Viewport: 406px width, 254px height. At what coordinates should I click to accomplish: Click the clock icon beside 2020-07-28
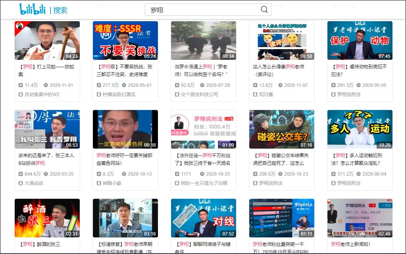click(x=202, y=85)
